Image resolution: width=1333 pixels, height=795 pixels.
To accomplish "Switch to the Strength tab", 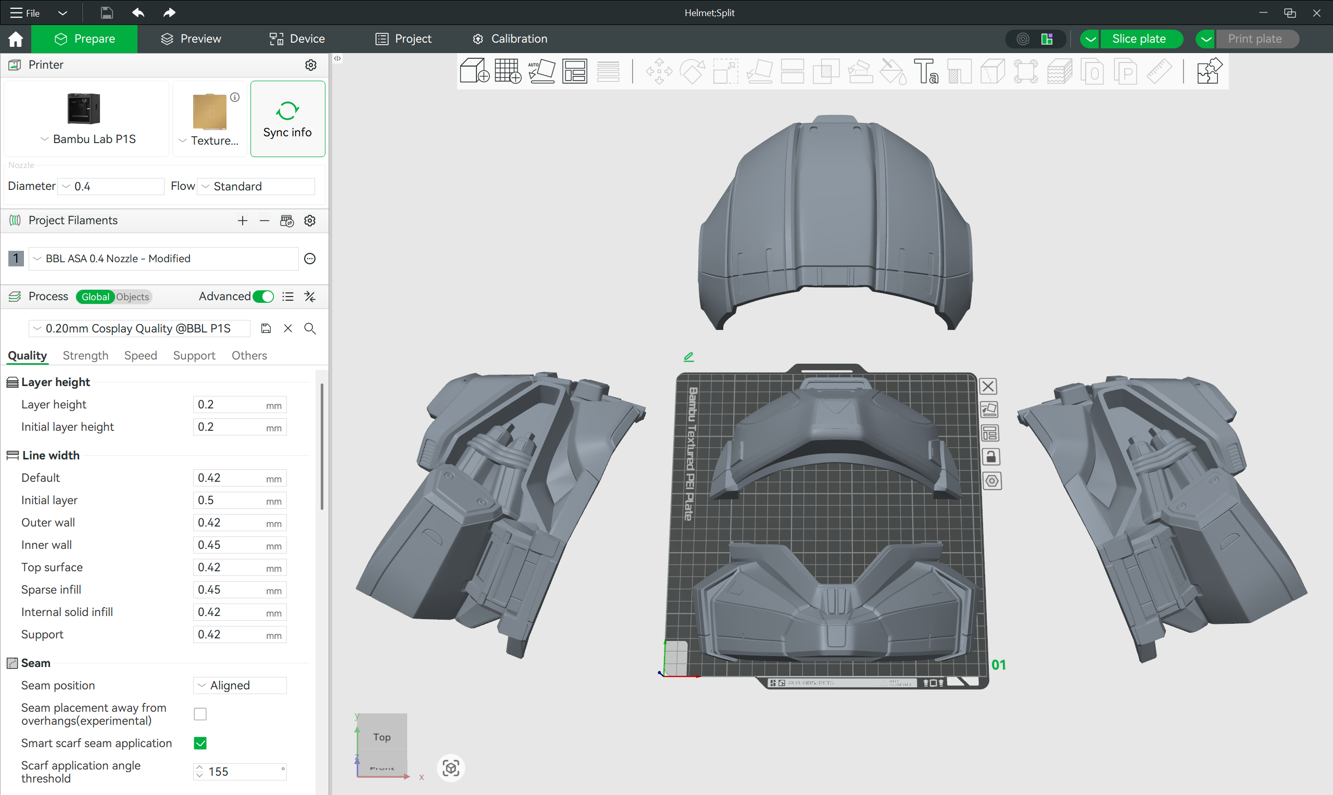I will 85,356.
